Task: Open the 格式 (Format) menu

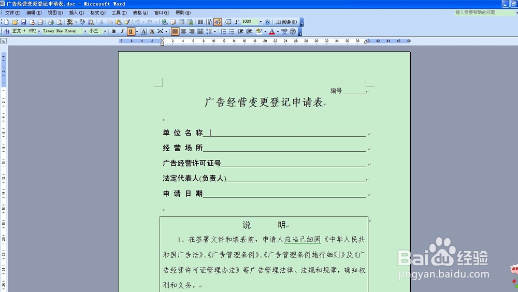Action: 98,12
